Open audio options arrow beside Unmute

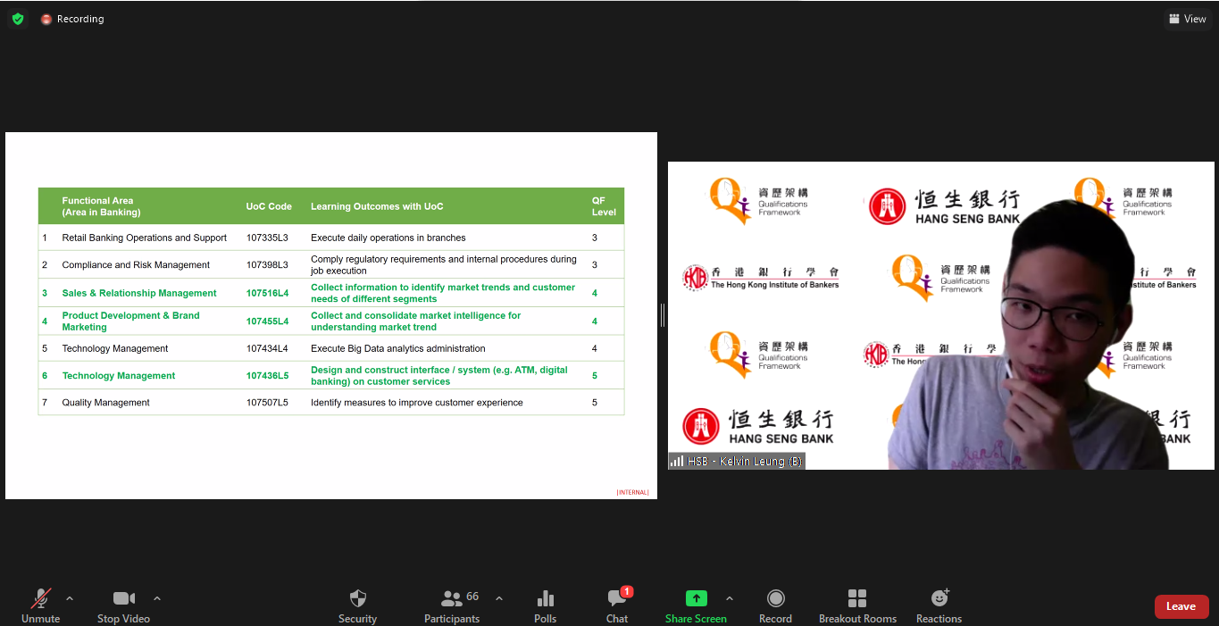(x=70, y=598)
